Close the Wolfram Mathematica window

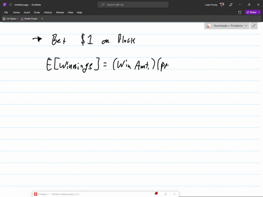point(174,194)
